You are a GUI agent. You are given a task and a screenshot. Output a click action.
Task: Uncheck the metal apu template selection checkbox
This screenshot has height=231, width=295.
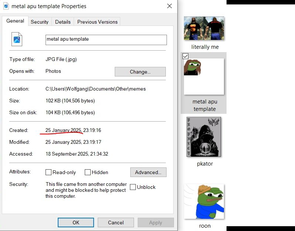[x=185, y=56]
